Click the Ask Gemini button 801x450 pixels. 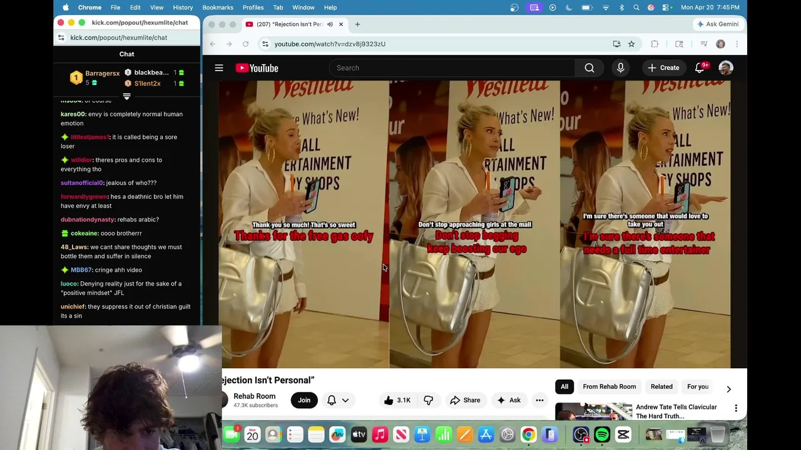[718, 24]
